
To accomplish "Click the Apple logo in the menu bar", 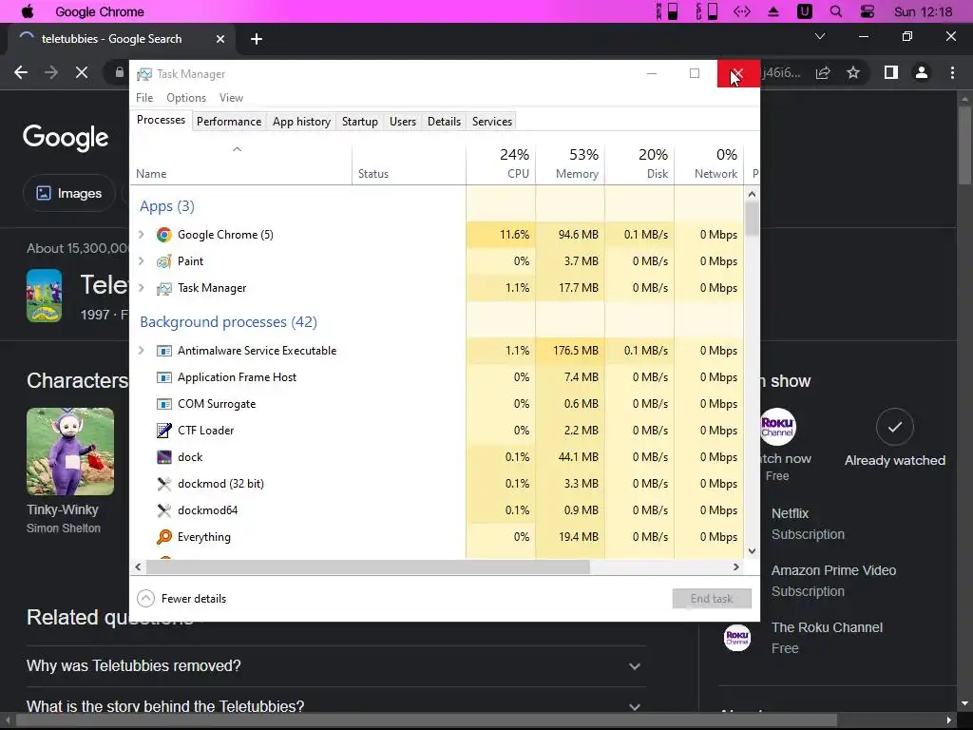I will (x=28, y=11).
